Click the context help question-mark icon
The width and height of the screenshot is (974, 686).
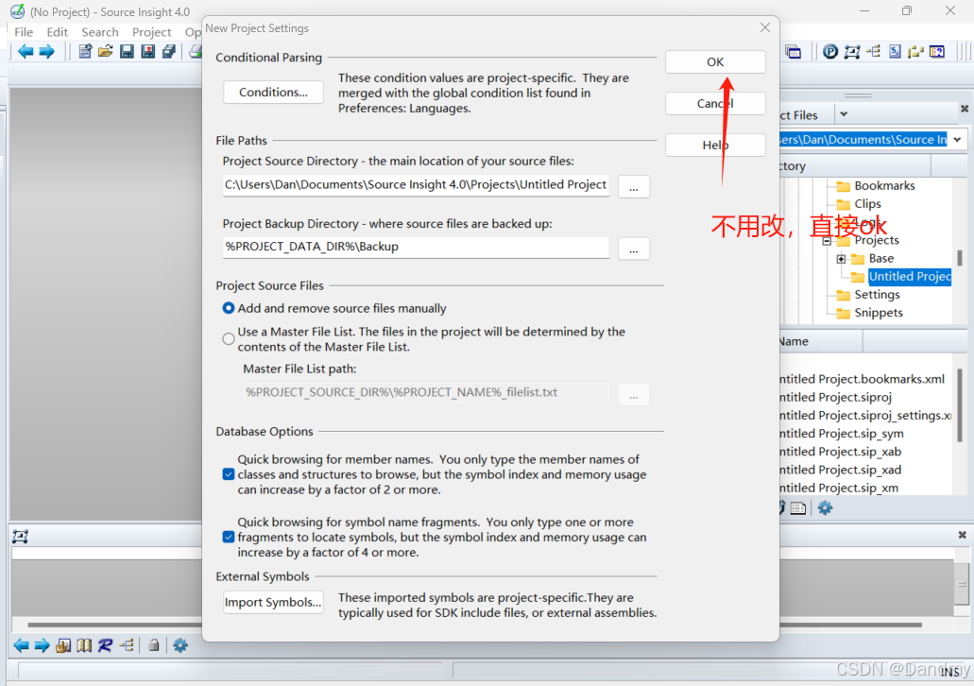(x=937, y=52)
